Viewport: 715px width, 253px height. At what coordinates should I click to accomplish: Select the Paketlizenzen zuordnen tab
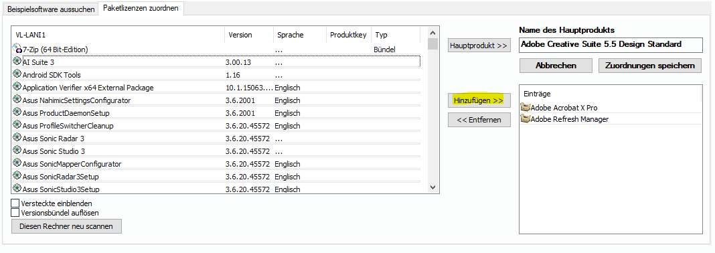pos(141,8)
